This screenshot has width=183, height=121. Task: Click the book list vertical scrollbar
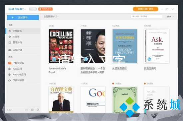tap(177, 43)
